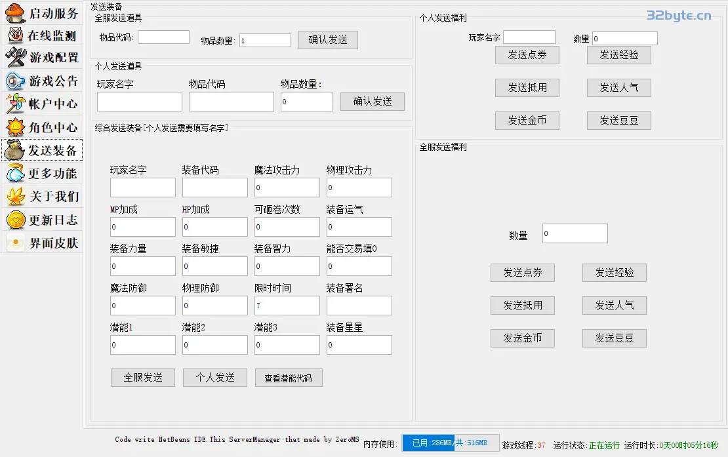Open the 游戏配置 tab label
The height and width of the screenshot is (457, 728).
tap(54, 58)
